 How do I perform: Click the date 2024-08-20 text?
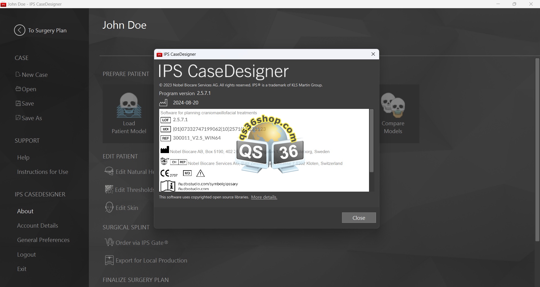[x=186, y=103]
